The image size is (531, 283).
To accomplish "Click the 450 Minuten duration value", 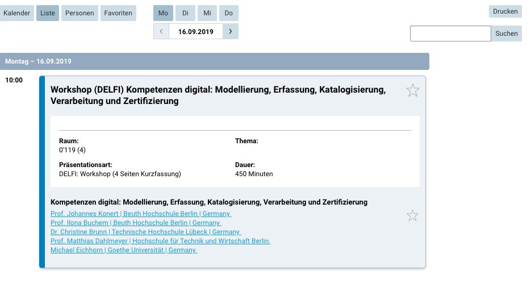I will click(x=254, y=174).
